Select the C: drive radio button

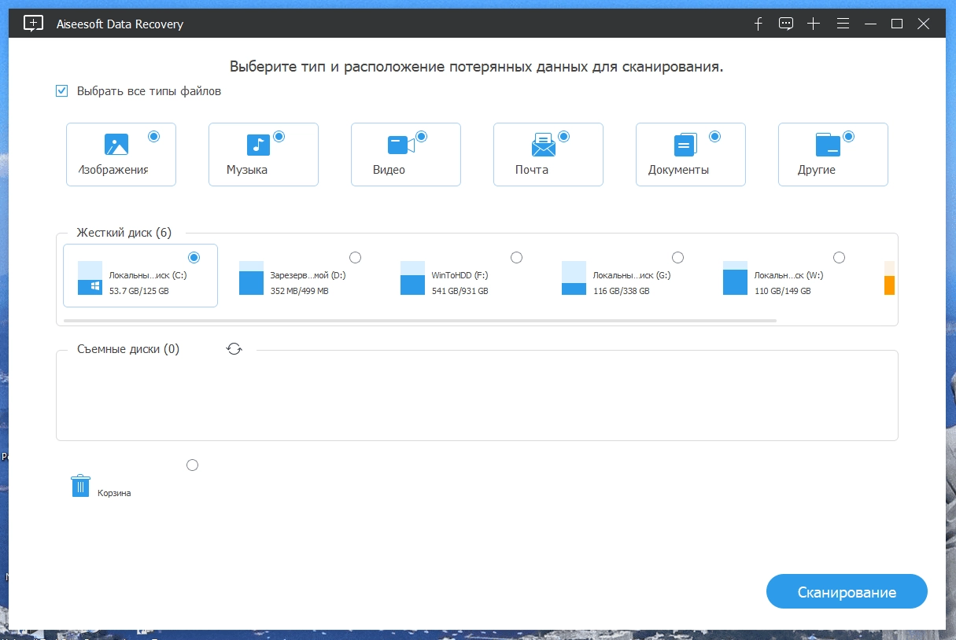(194, 257)
